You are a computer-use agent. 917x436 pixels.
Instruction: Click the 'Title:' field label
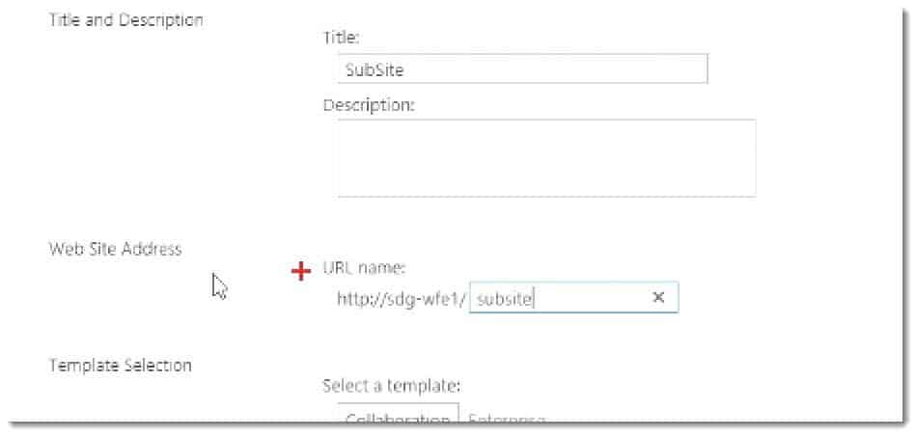[x=340, y=39]
